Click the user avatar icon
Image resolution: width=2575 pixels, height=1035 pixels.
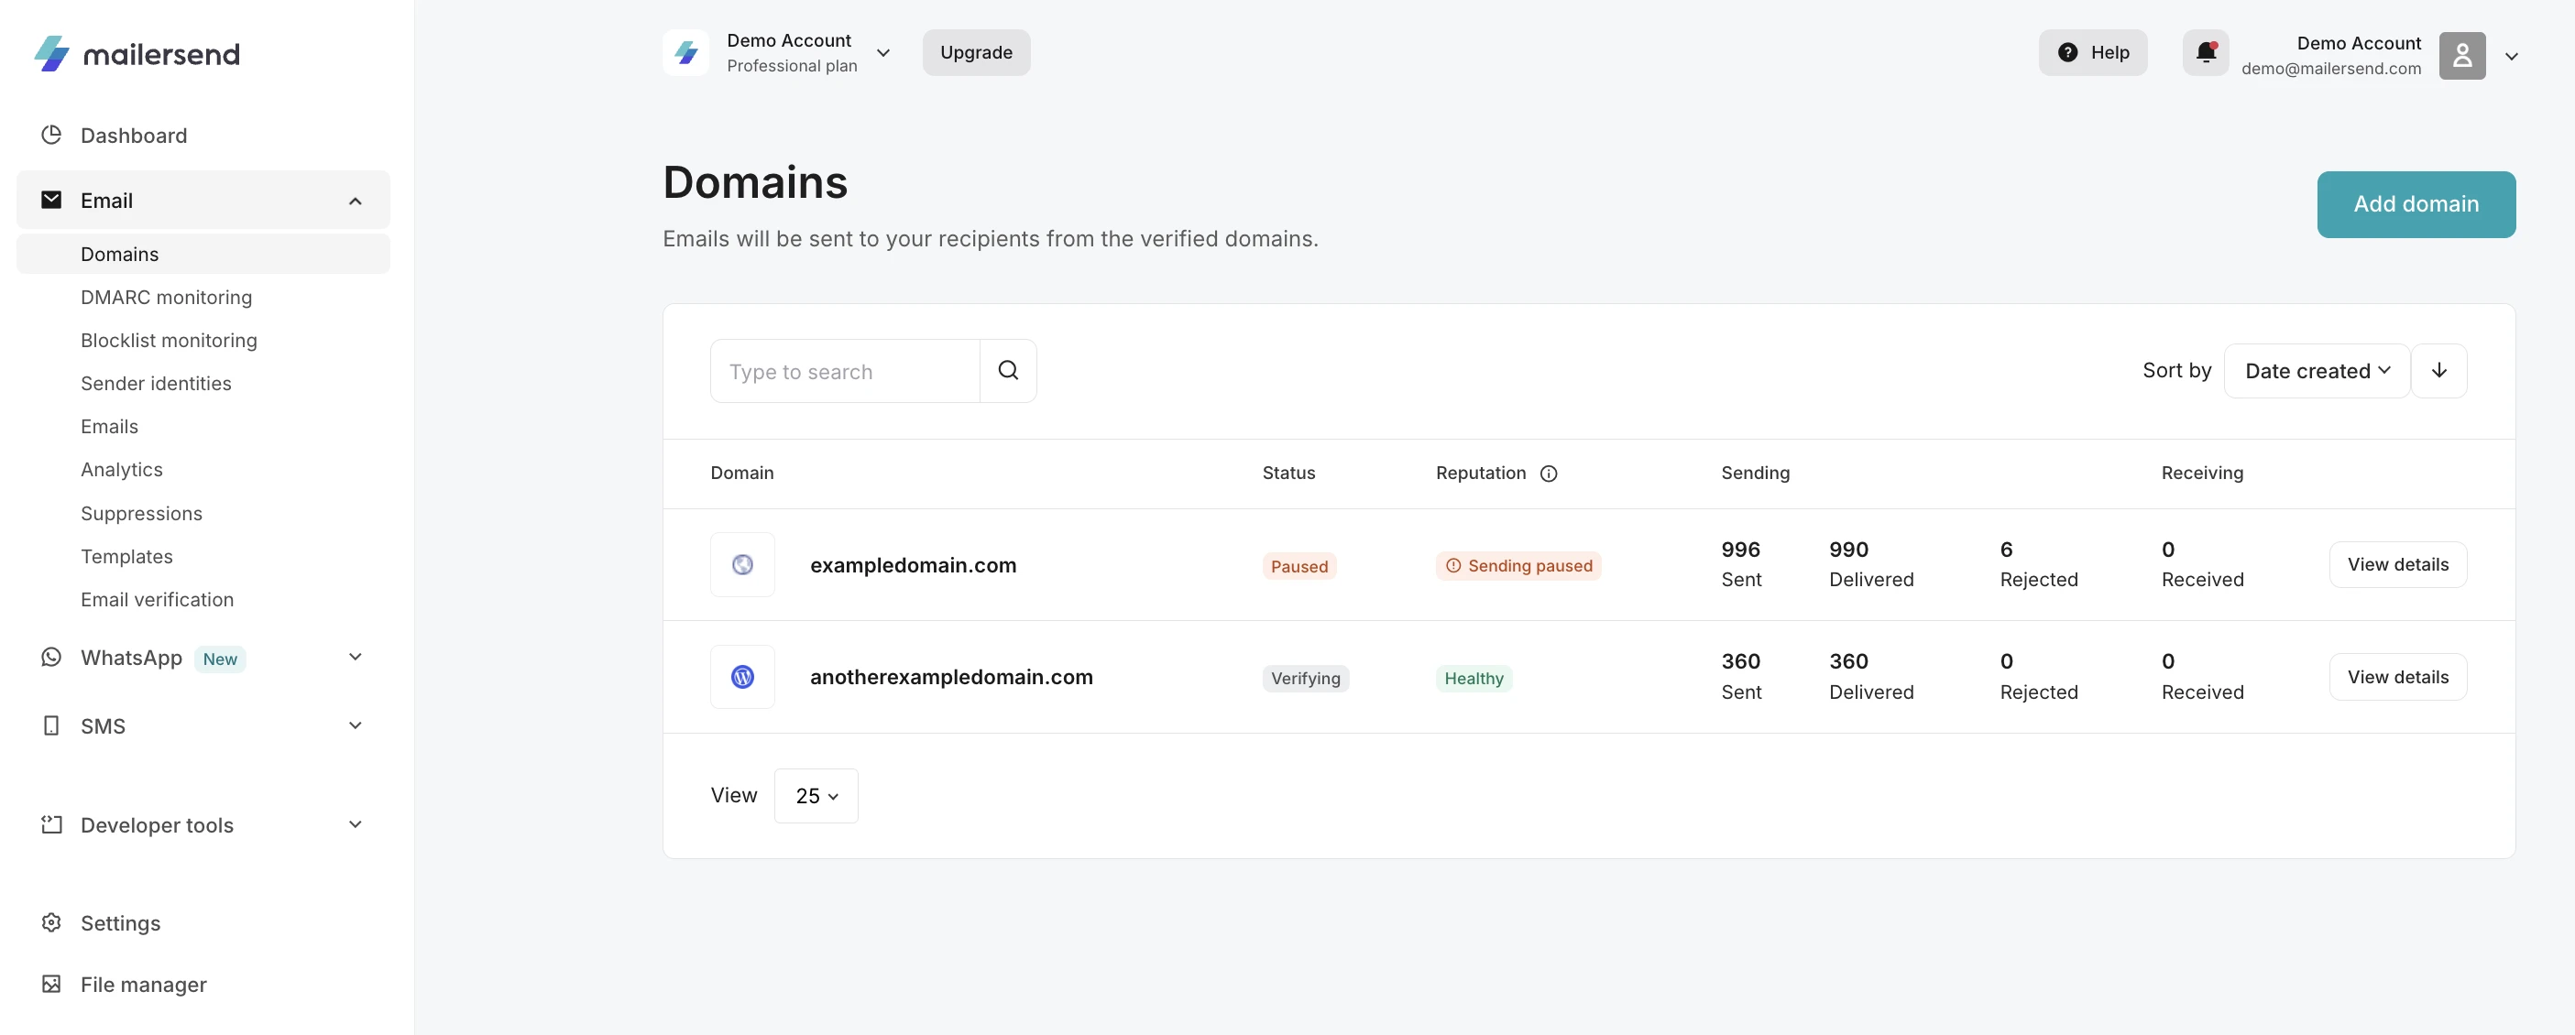pyautogui.click(x=2462, y=56)
